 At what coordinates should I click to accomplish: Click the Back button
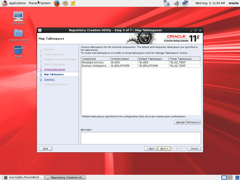point(151,149)
